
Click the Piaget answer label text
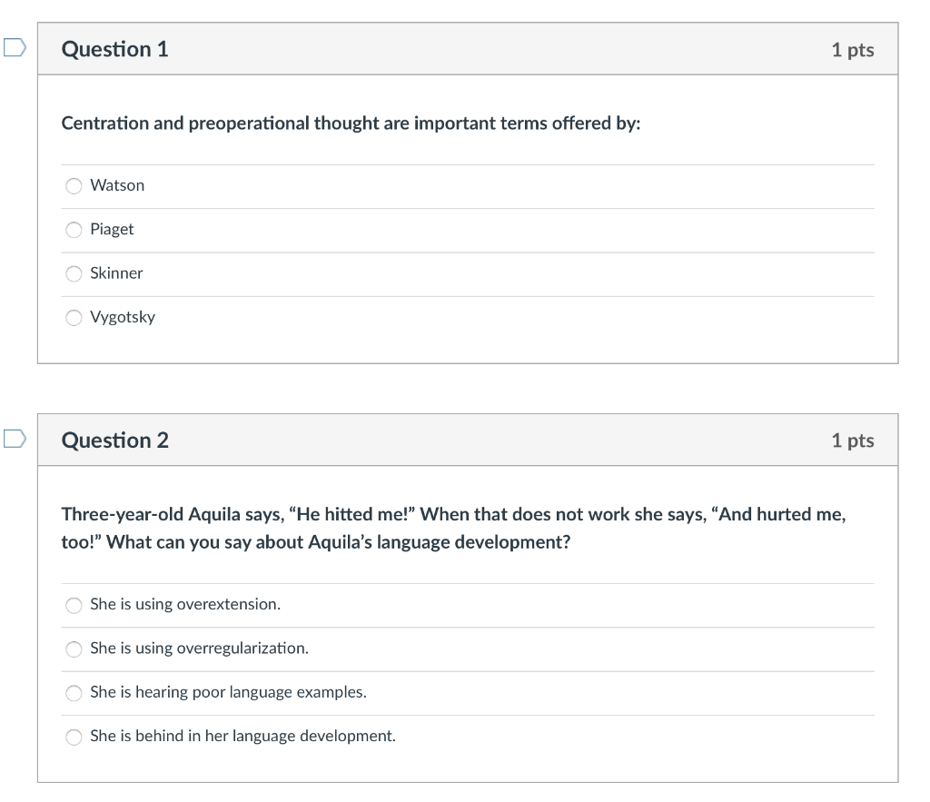point(112,230)
